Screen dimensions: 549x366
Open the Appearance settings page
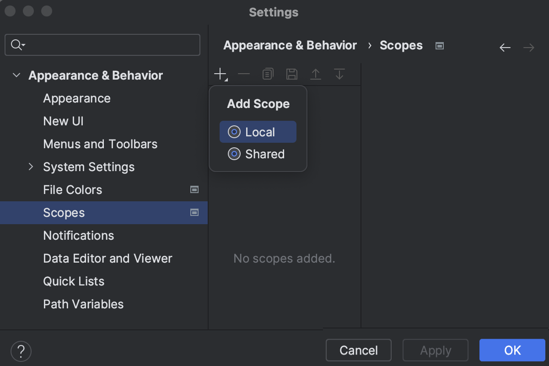(x=76, y=98)
